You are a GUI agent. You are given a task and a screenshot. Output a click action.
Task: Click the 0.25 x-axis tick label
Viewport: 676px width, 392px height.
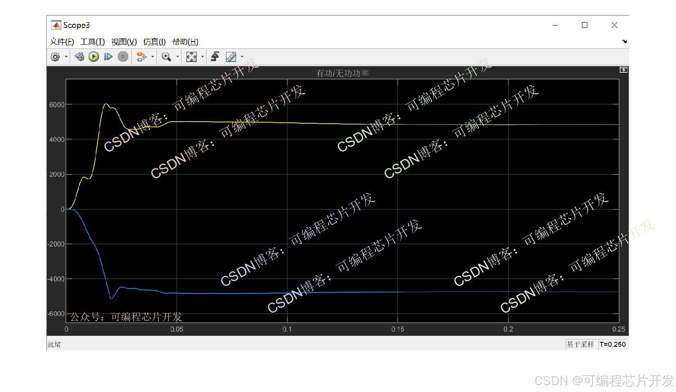tap(619, 329)
